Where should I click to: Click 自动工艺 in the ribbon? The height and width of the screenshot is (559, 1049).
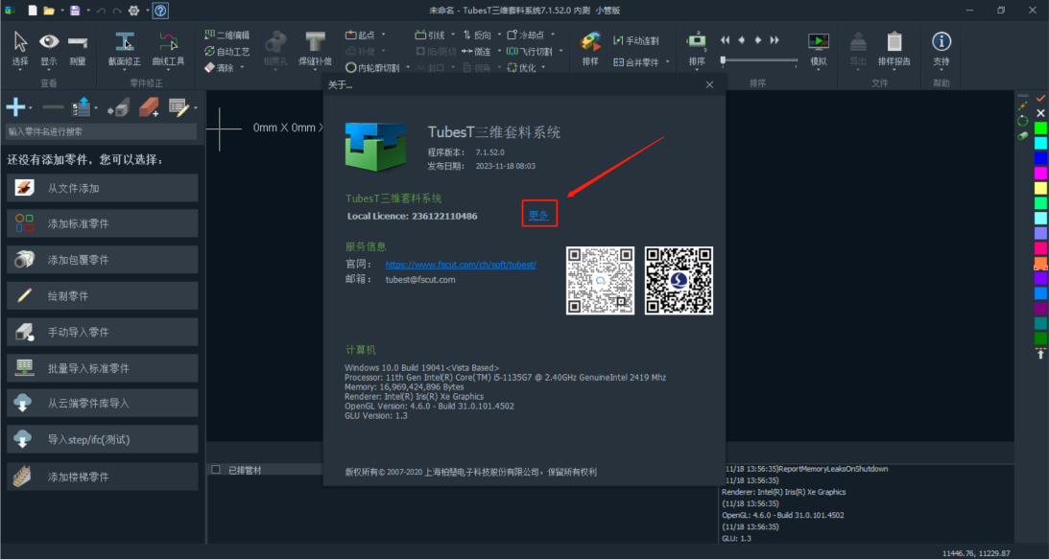click(x=226, y=52)
